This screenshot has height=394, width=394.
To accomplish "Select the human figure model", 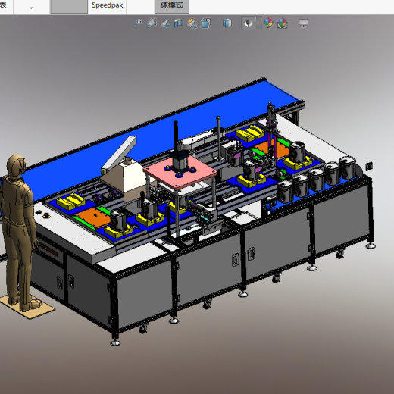I will pos(19,233).
